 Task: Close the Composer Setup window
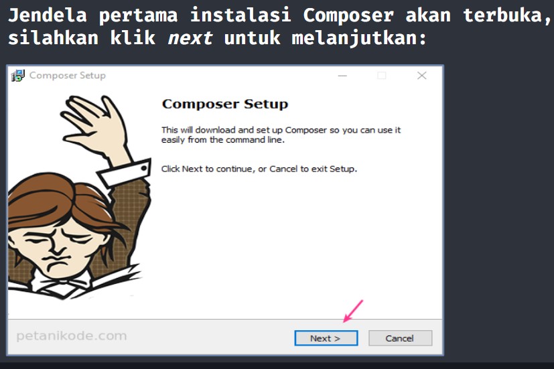[x=422, y=75]
